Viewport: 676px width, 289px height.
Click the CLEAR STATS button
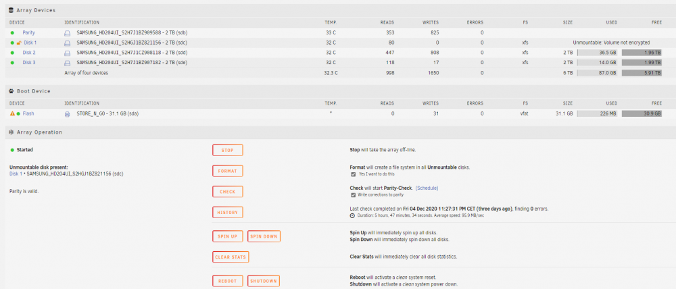231,257
